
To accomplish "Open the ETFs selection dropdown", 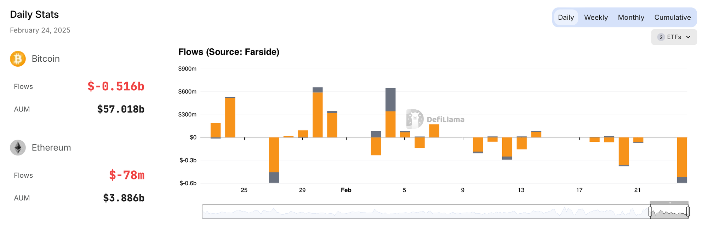I will (x=674, y=37).
